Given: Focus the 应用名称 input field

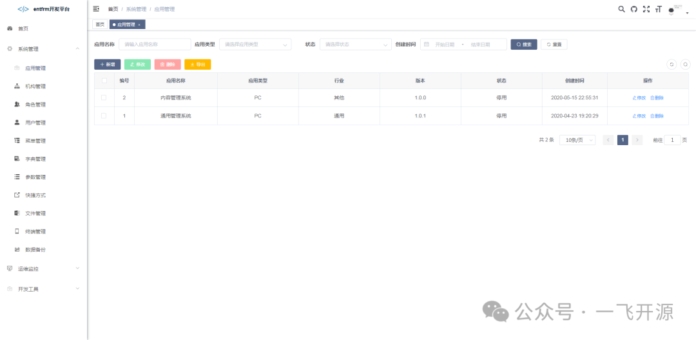Looking at the screenshot, I should pos(155,45).
